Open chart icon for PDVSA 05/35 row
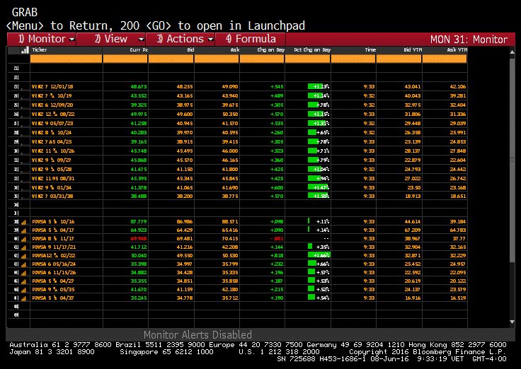 coord(23,290)
